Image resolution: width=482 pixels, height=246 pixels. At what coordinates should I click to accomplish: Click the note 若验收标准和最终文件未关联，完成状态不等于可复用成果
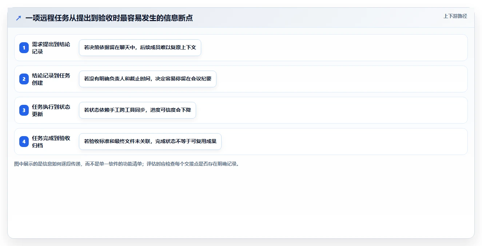[x=150, y=142]
